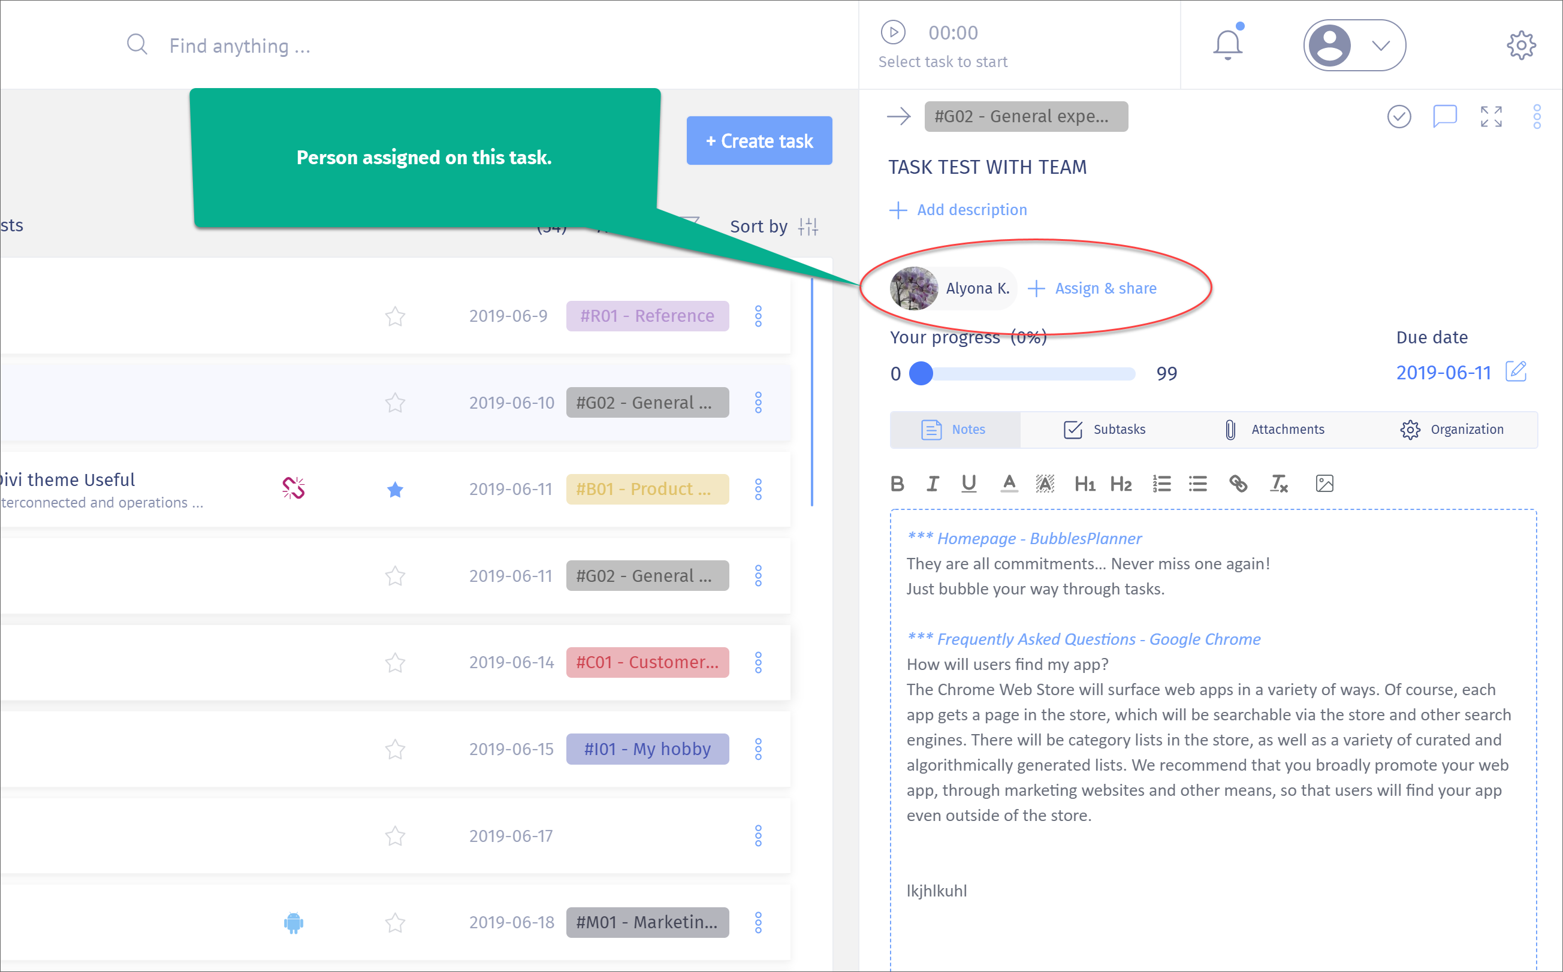
Task: Open task comments speech bubble icon
Action: [x=1445, y=116]
